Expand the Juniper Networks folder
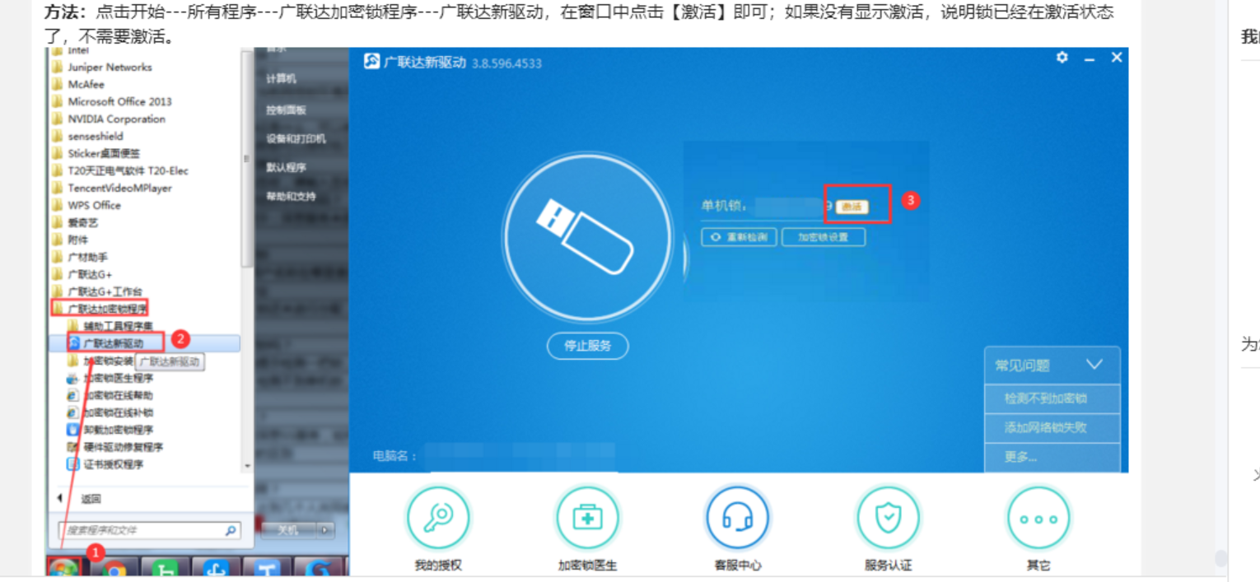 pyautogui.click(x=101, y=67)
